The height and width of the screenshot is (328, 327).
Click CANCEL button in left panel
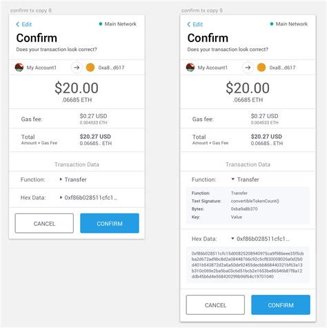(x=44, y=223)
